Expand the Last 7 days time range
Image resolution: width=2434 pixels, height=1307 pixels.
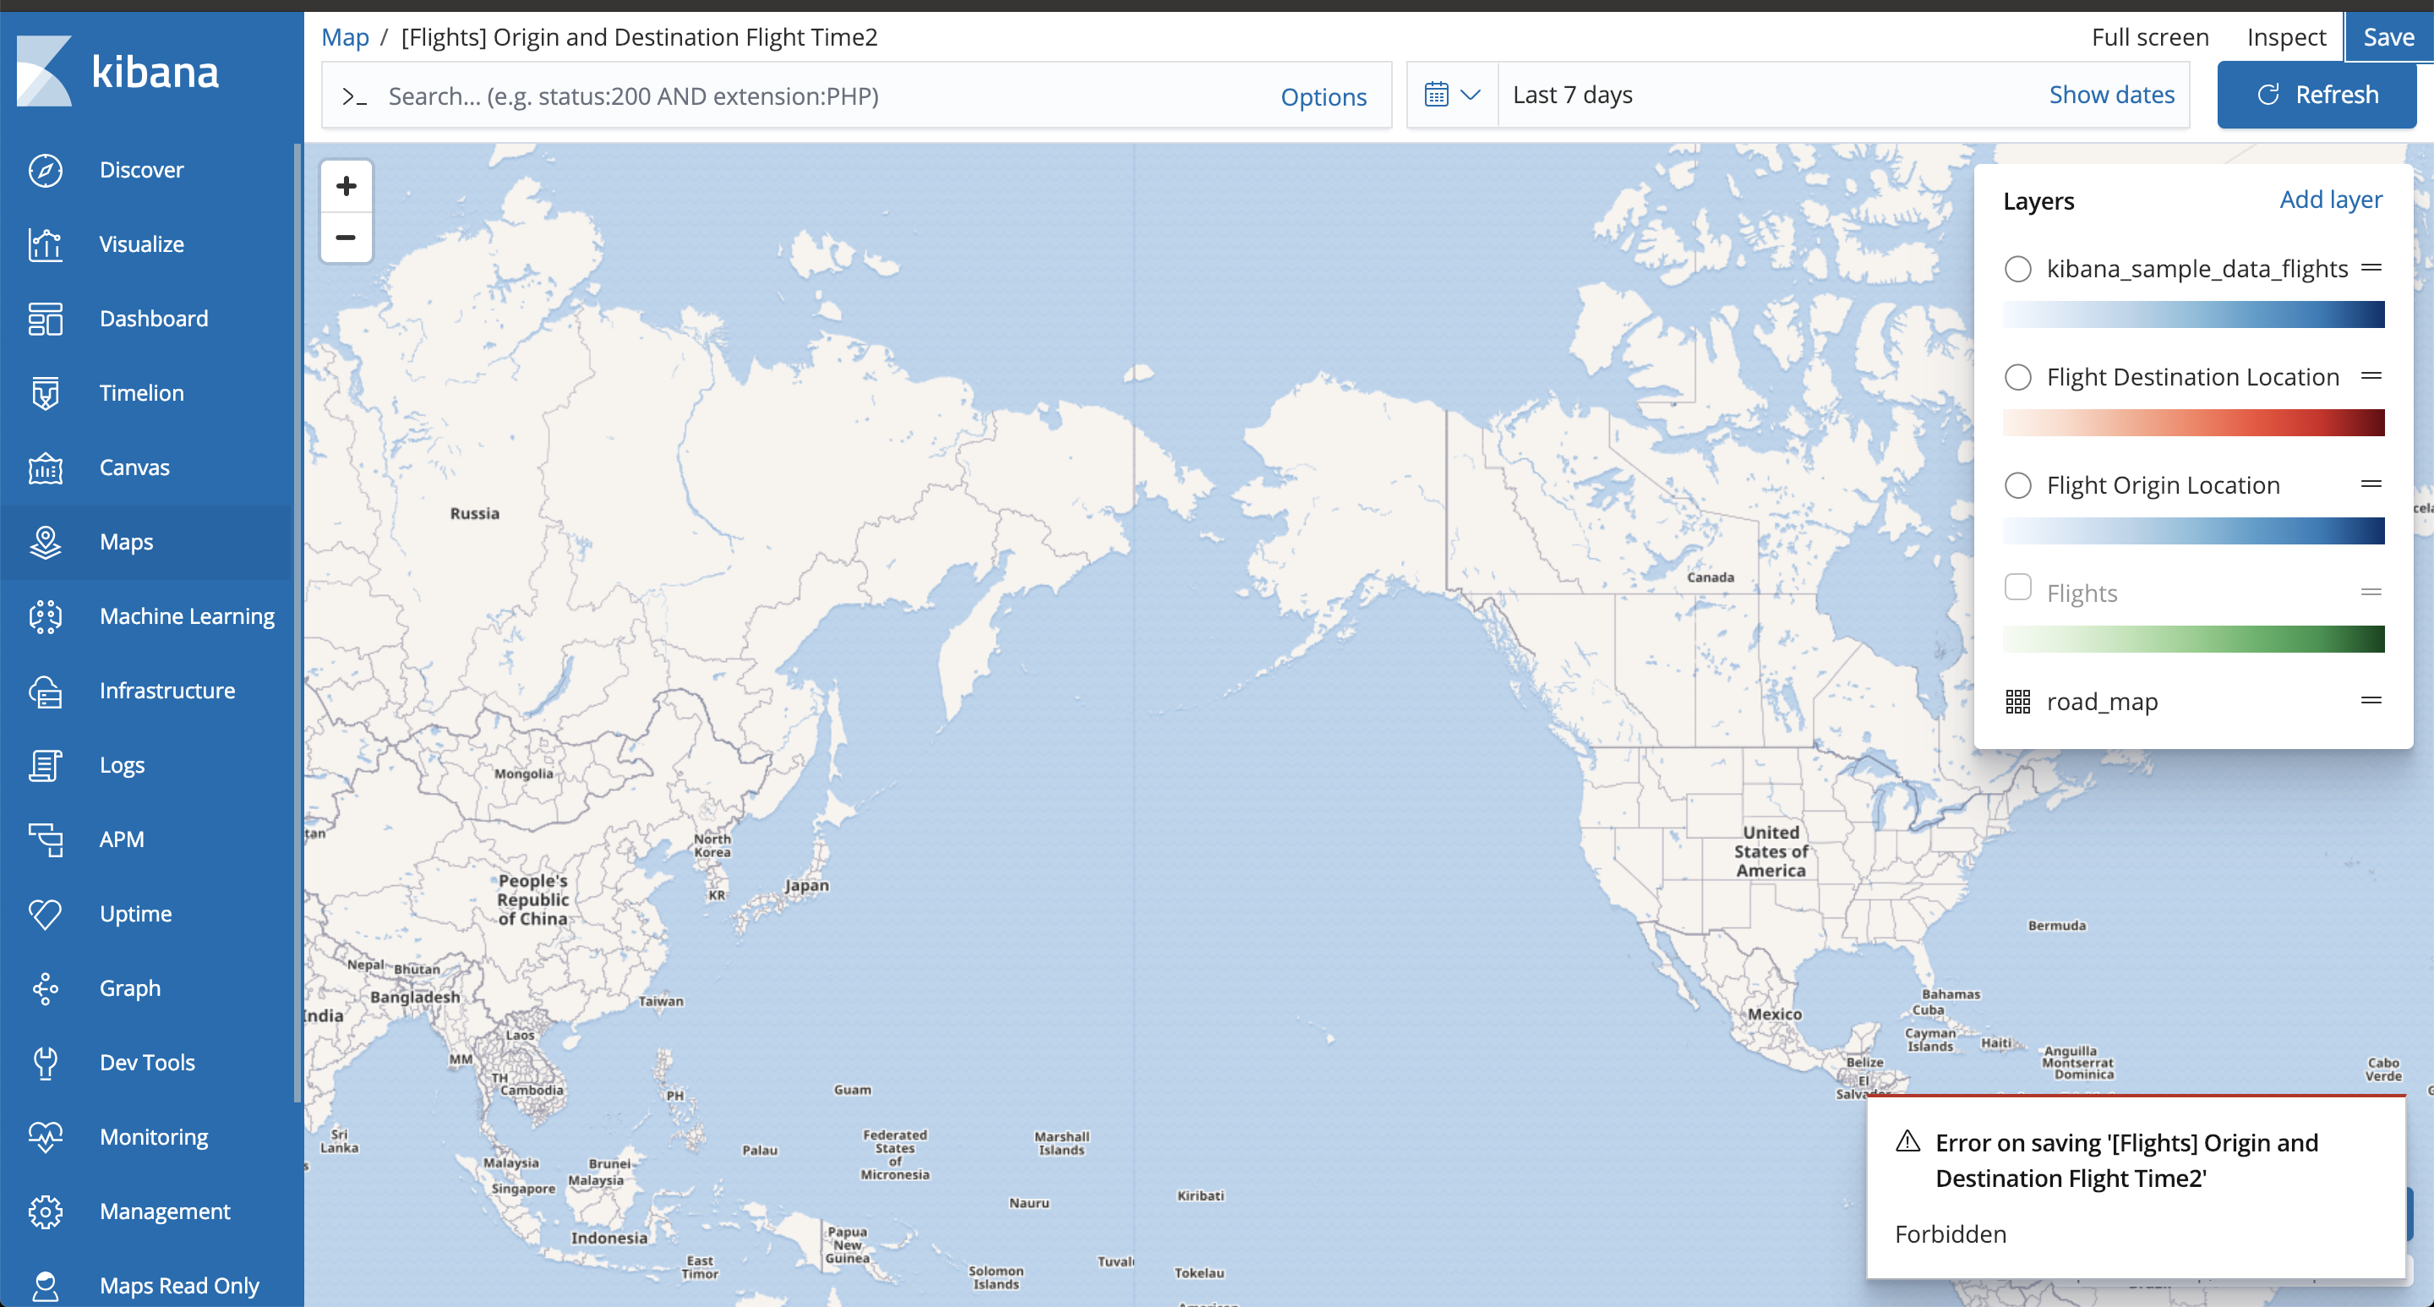[1572, 96]
